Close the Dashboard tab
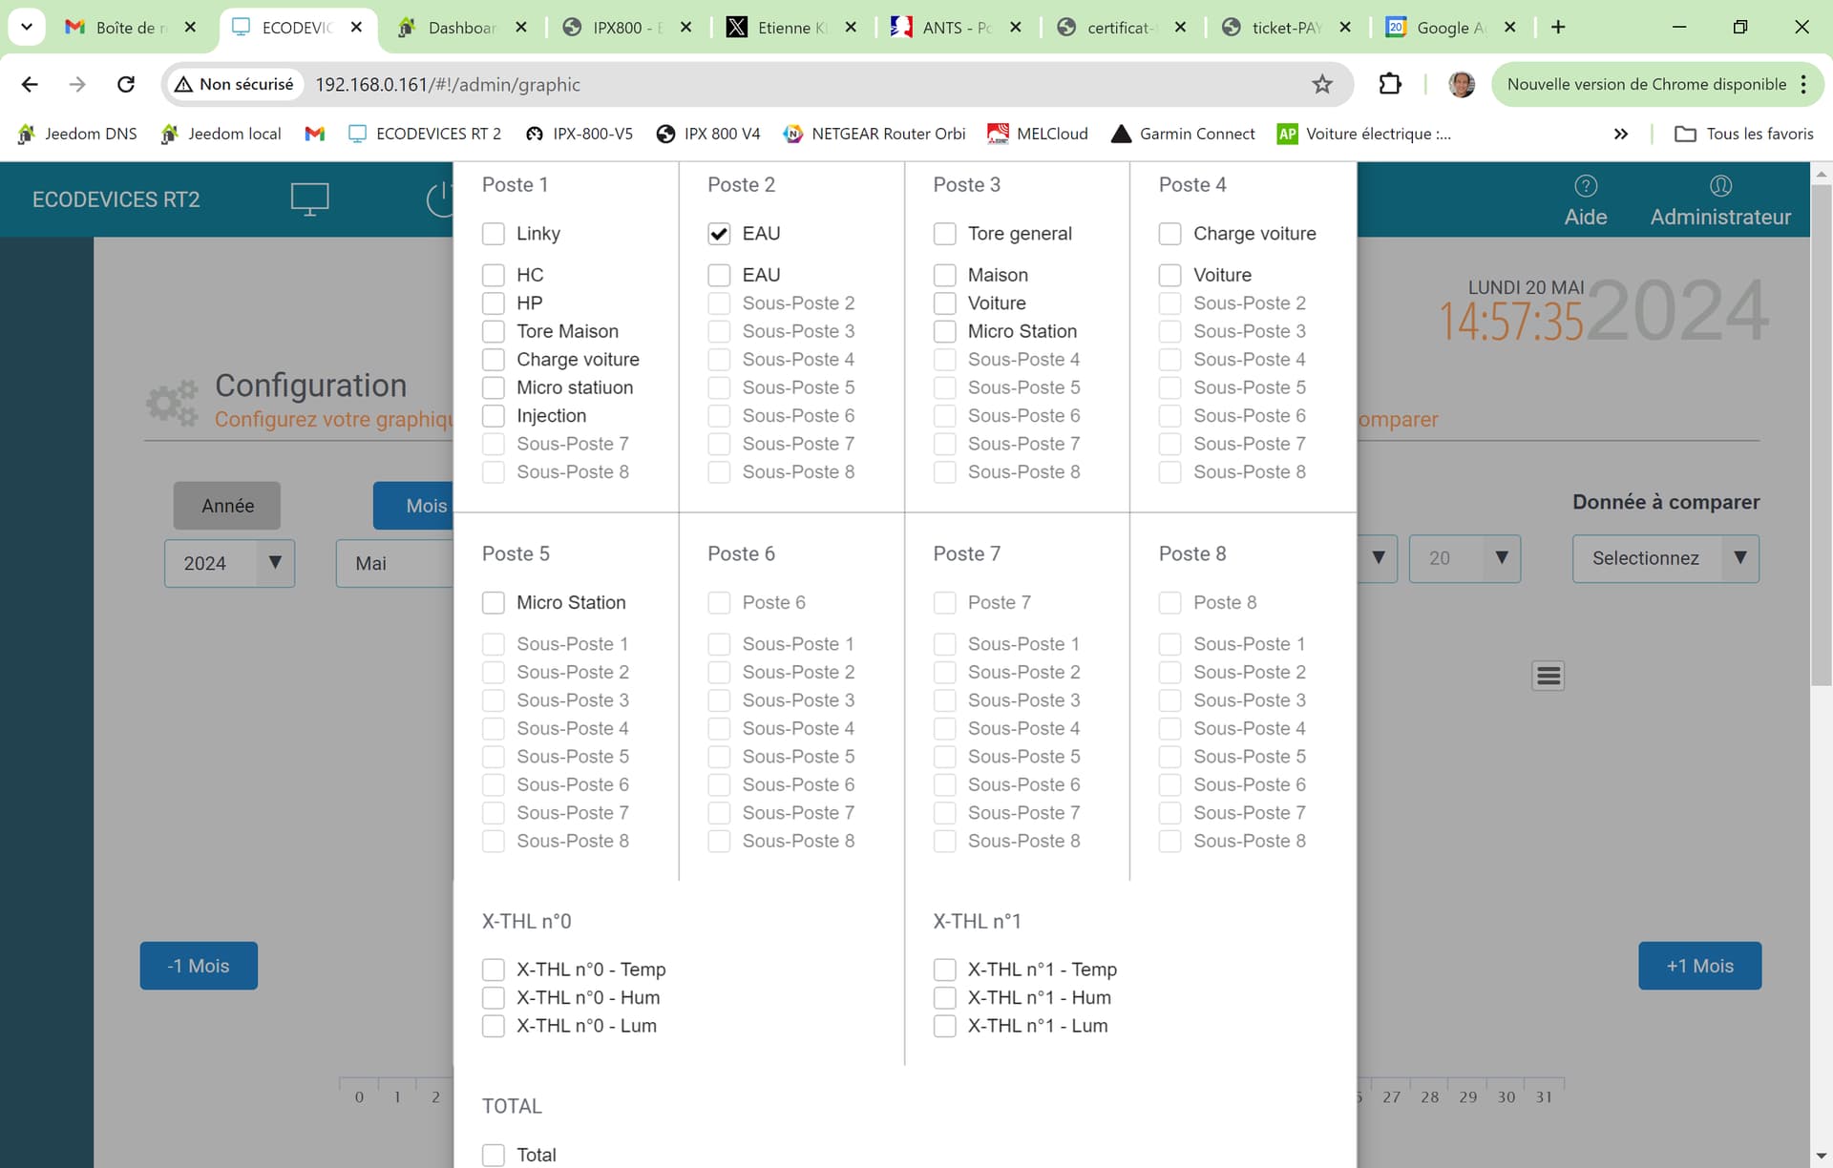The width and height of the screenshot is (1833, 1168). tap(521, 27)
